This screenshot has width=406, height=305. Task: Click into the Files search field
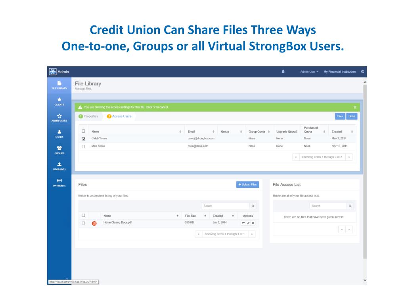tap(225, 206)
